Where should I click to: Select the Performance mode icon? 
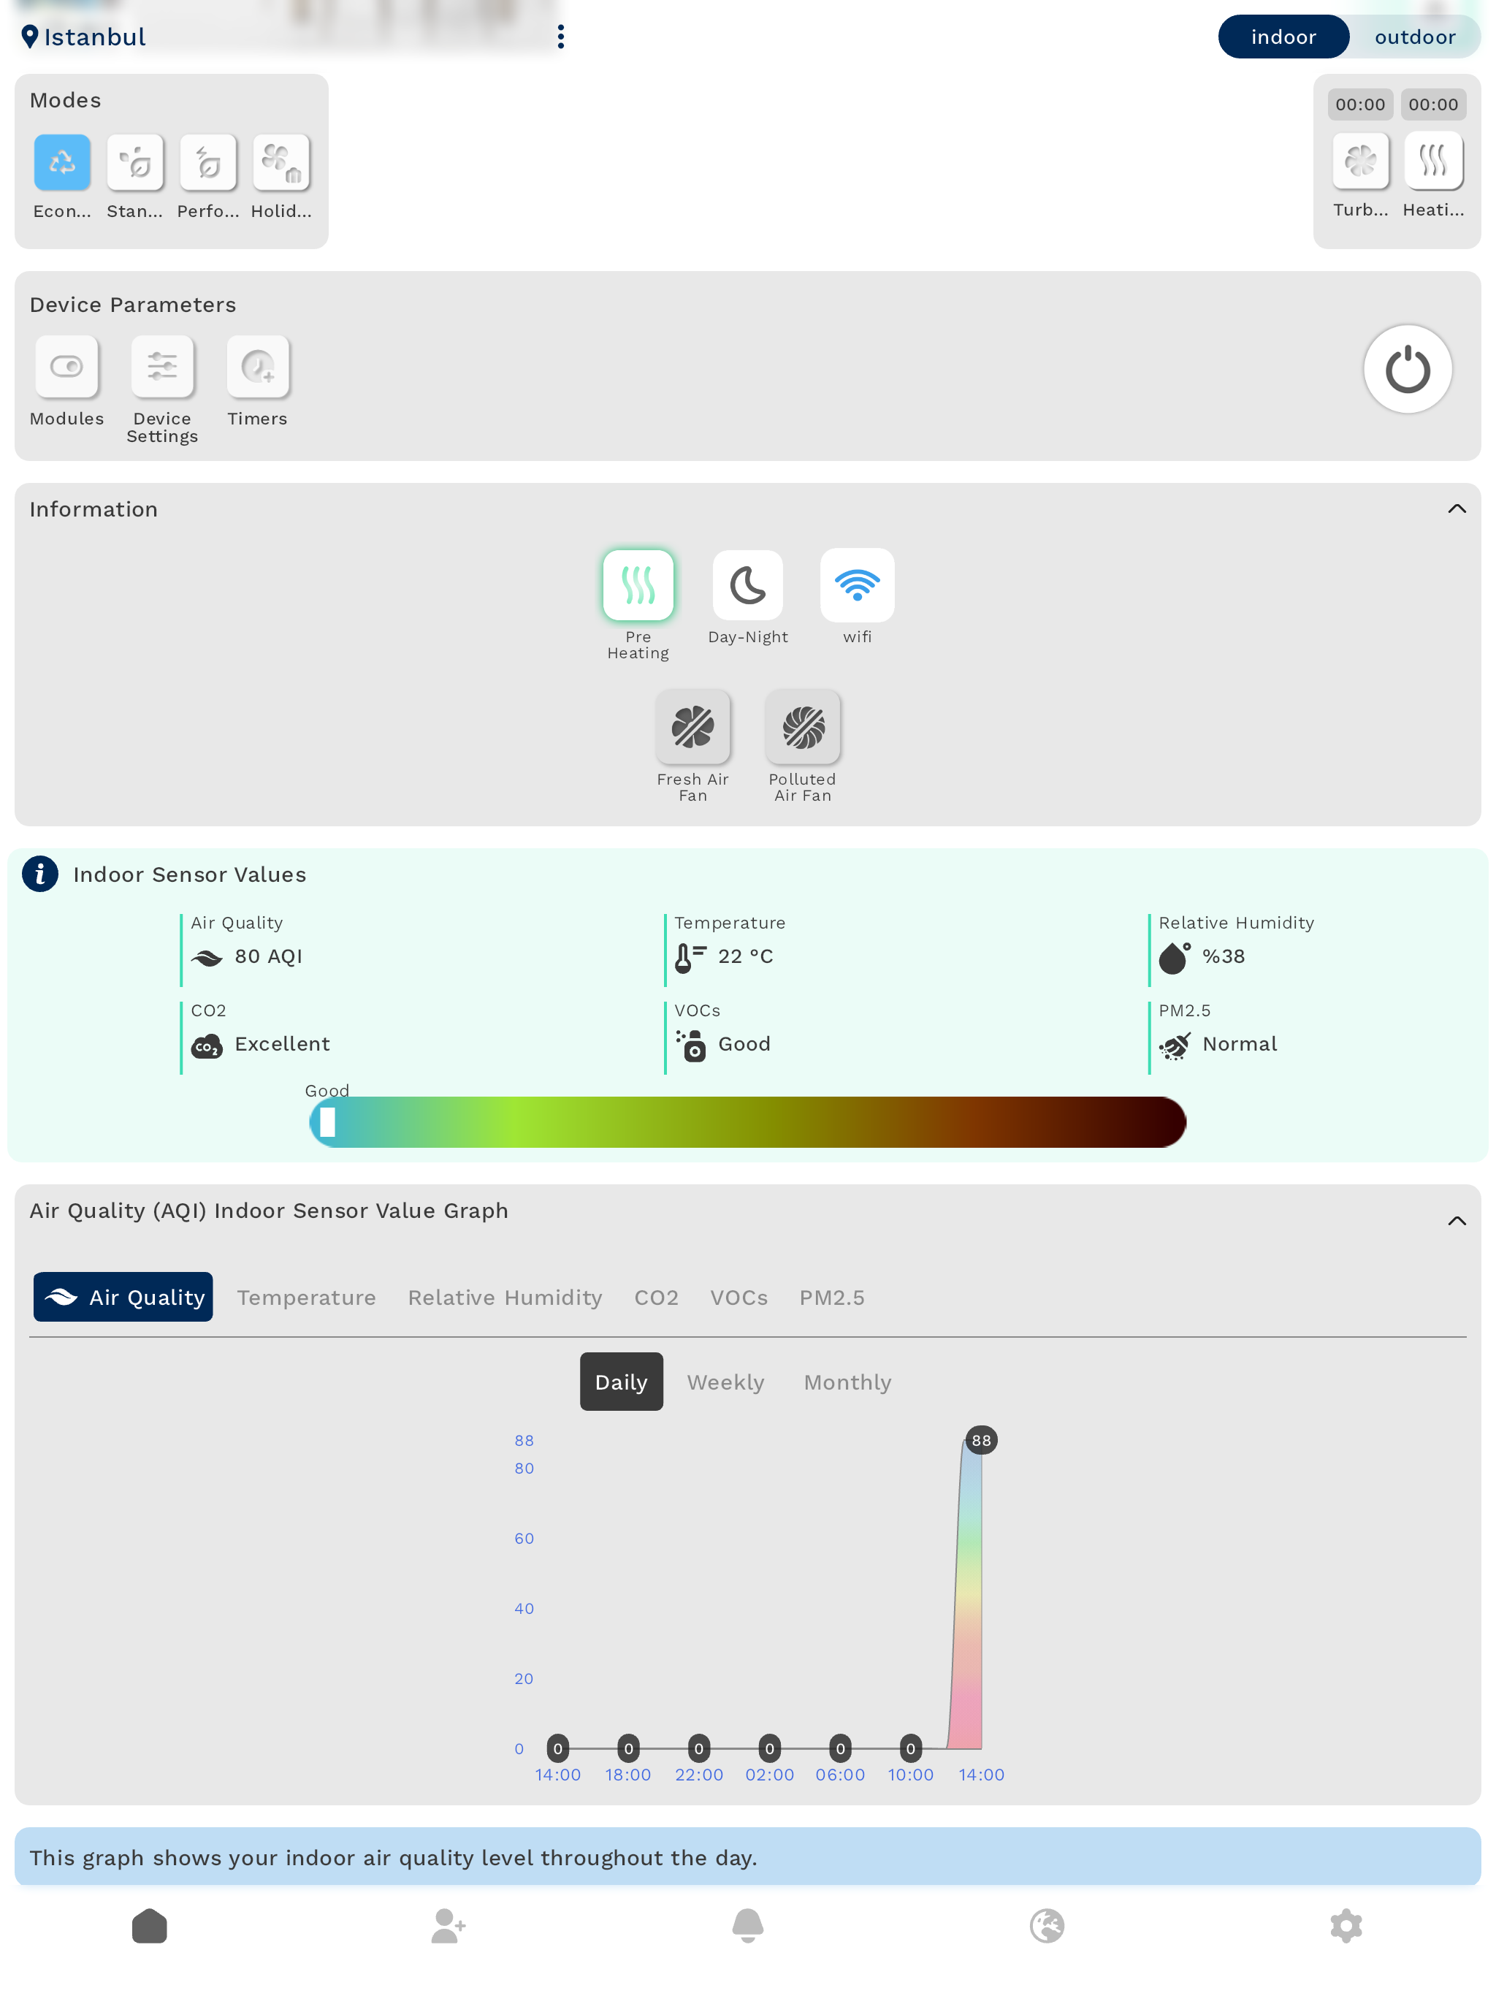tap(208, 162)
